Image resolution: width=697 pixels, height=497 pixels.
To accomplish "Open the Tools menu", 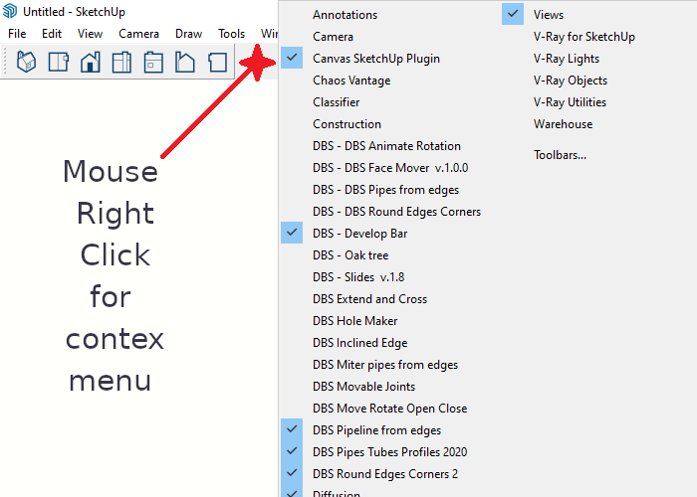I will pyautogui.click(x=231, y=34).
